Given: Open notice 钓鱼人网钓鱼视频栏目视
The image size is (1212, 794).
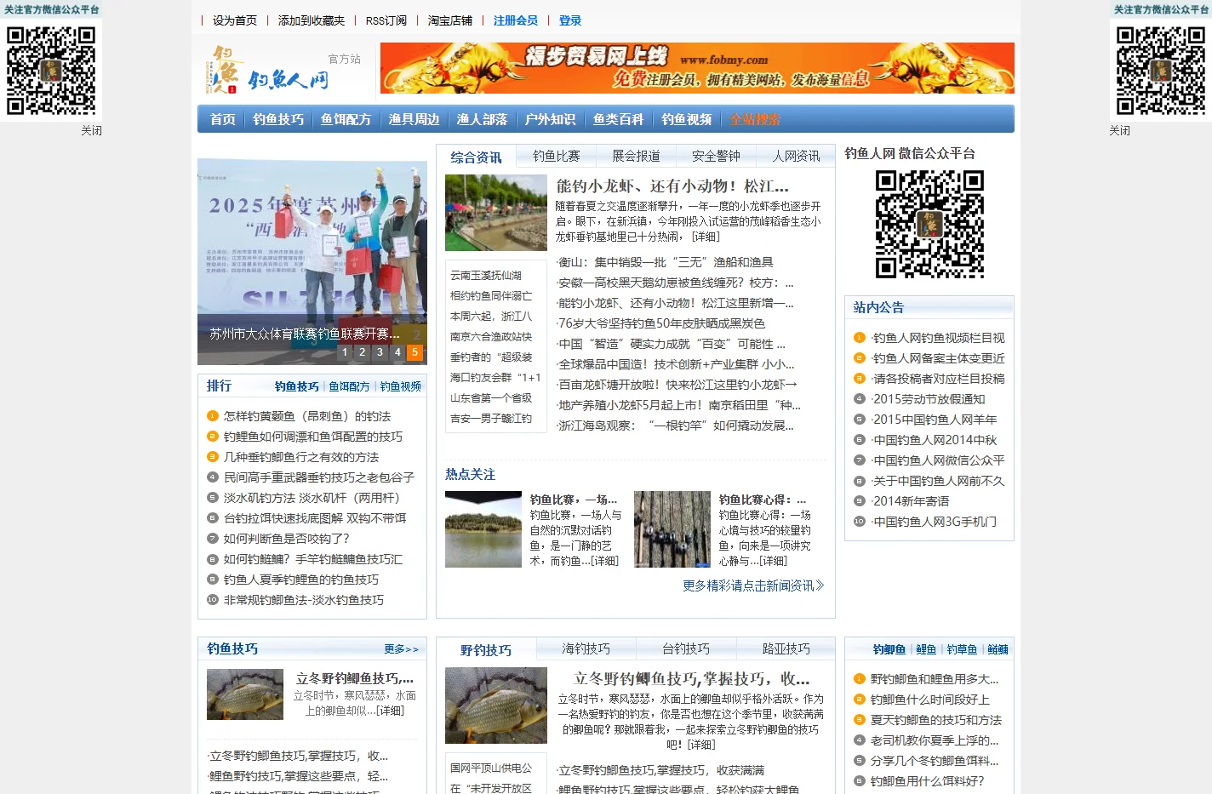Looking at the screenshot, I should pyautogui.click(x=939, y=338).
